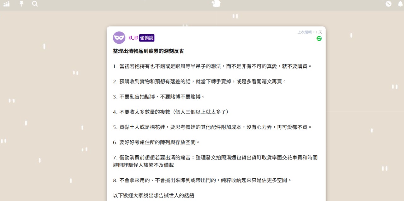Click the green replurk arrows icon
Image resolution: width=404 pixels, height=201 pixels.
click(x=319, y=38)
